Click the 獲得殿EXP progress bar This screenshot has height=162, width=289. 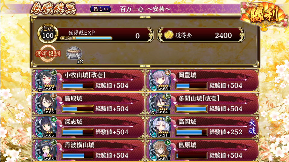click(86, 38)
